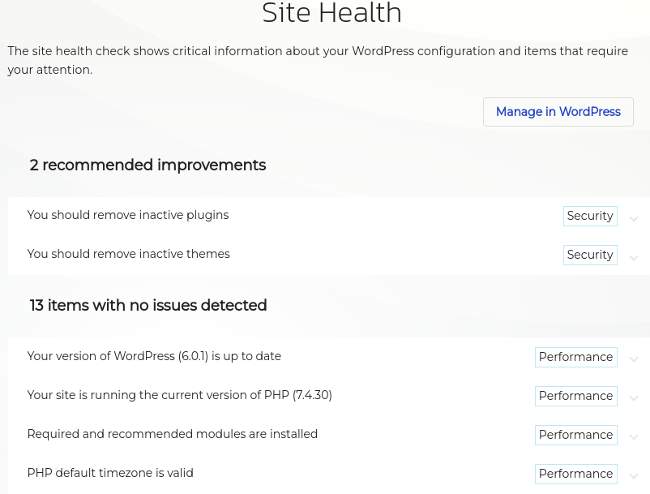Click Performance badge on required modules row
650x494 pixels.
575,435
